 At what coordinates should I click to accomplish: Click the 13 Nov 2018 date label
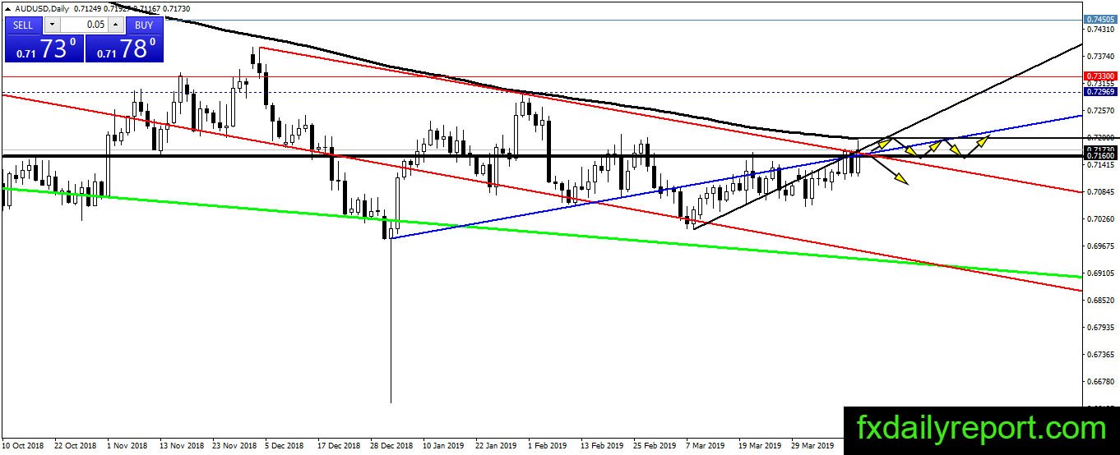point(182,445)
